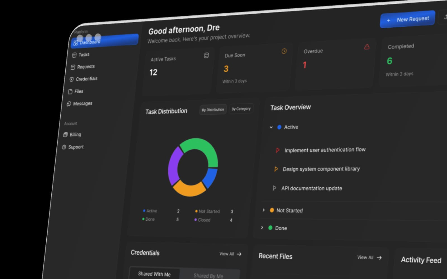Click the red flag on authentication flow task
Image resolution: width=447 pixels, height=279 pixels.
277,150
